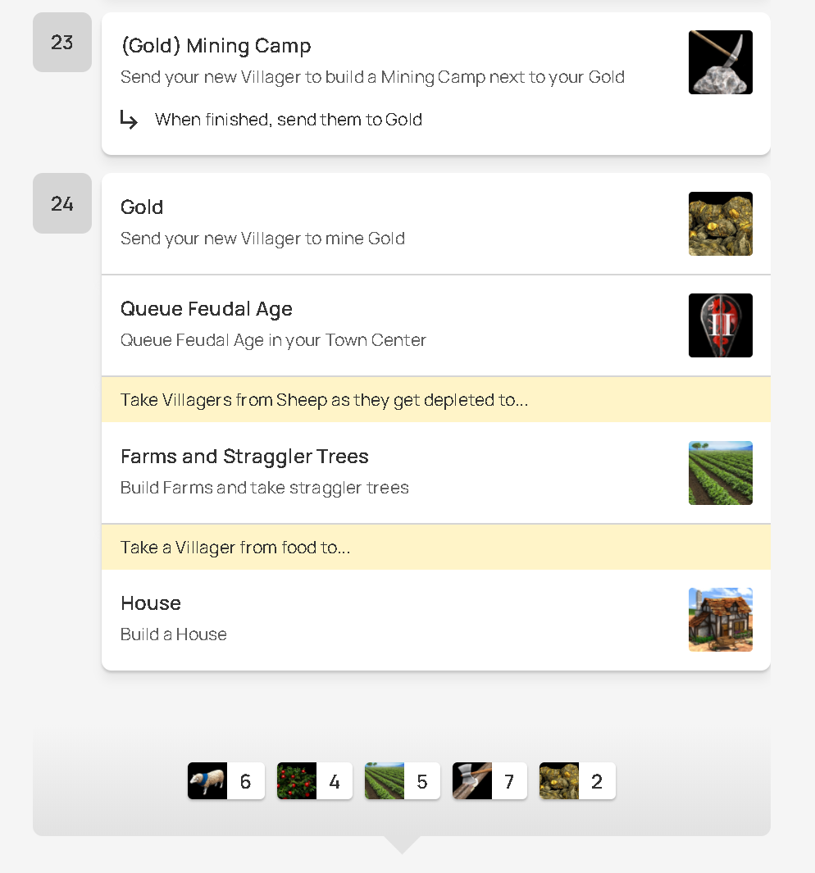Click the Mining Camp pickaxe icon
The height and width of the screenshot is (873, 815).
(x=720, y=62)
